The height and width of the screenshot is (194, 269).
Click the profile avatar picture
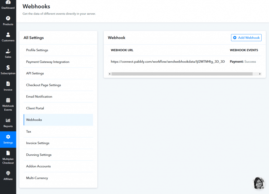click(x=258, y=183)
